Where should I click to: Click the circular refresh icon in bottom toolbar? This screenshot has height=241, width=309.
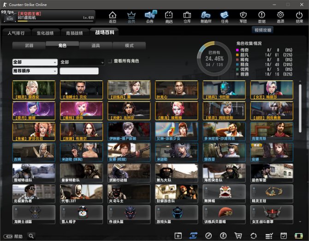coord(254,235)
